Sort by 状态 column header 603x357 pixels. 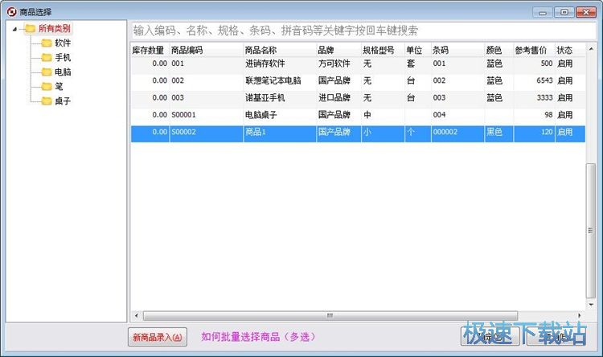pyautogui.click(x=570, y=50)
